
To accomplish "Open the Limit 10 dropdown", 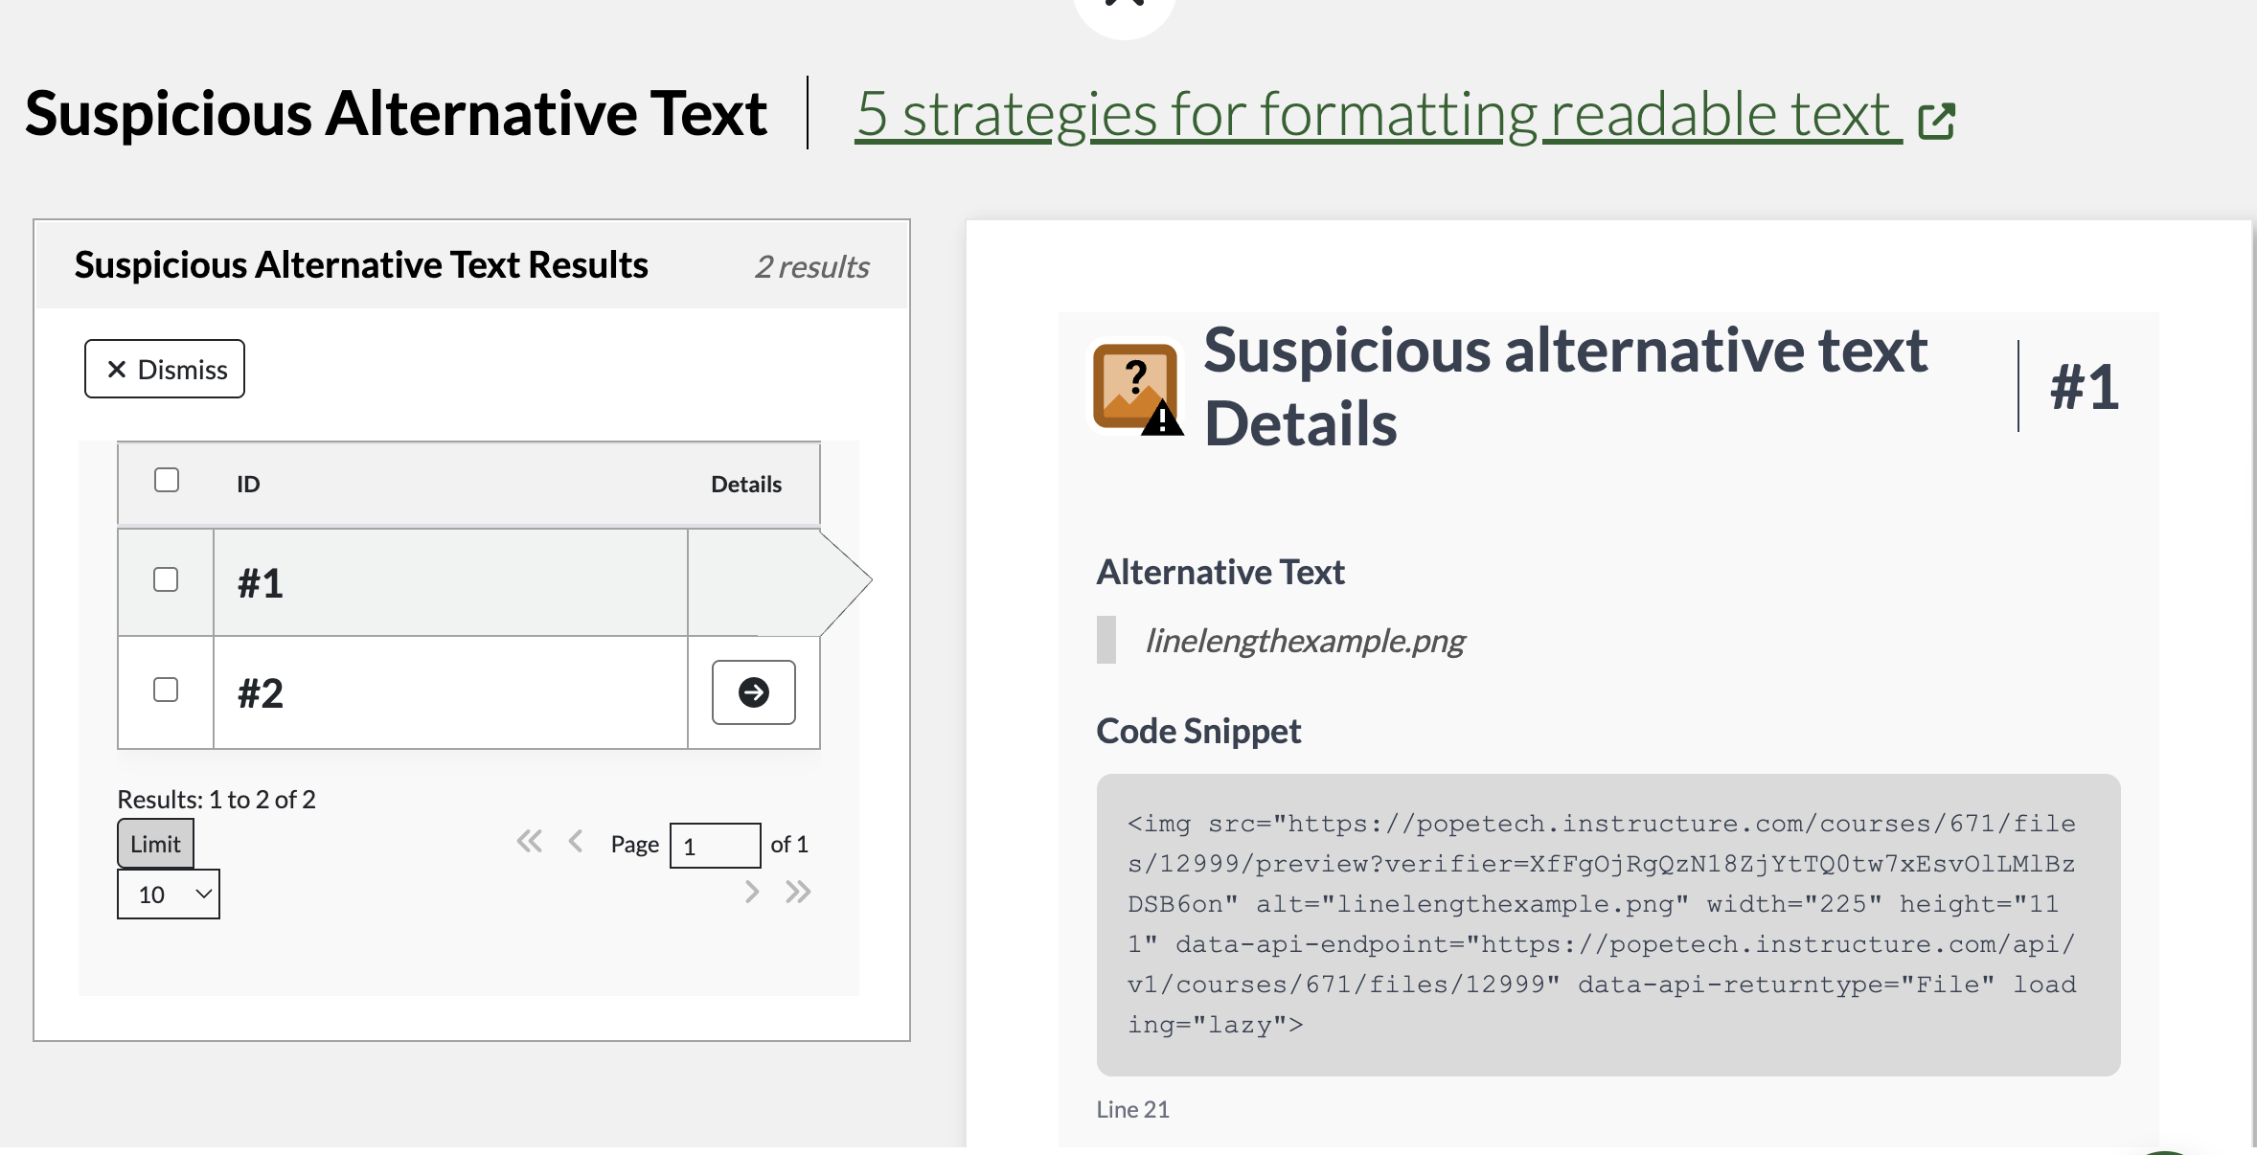I will 169,895.
